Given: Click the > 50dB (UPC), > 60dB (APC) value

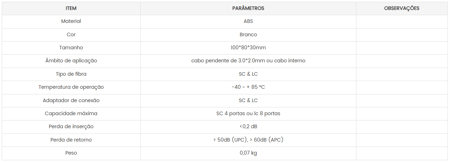Looking at the screenshot, I should (248, 140).
